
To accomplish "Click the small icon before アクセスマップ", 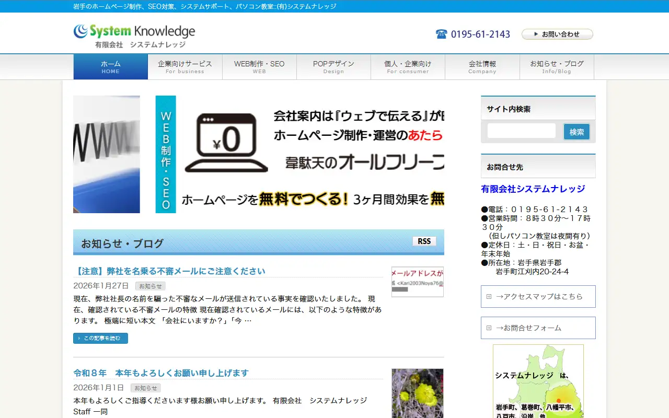I will 489,296.
